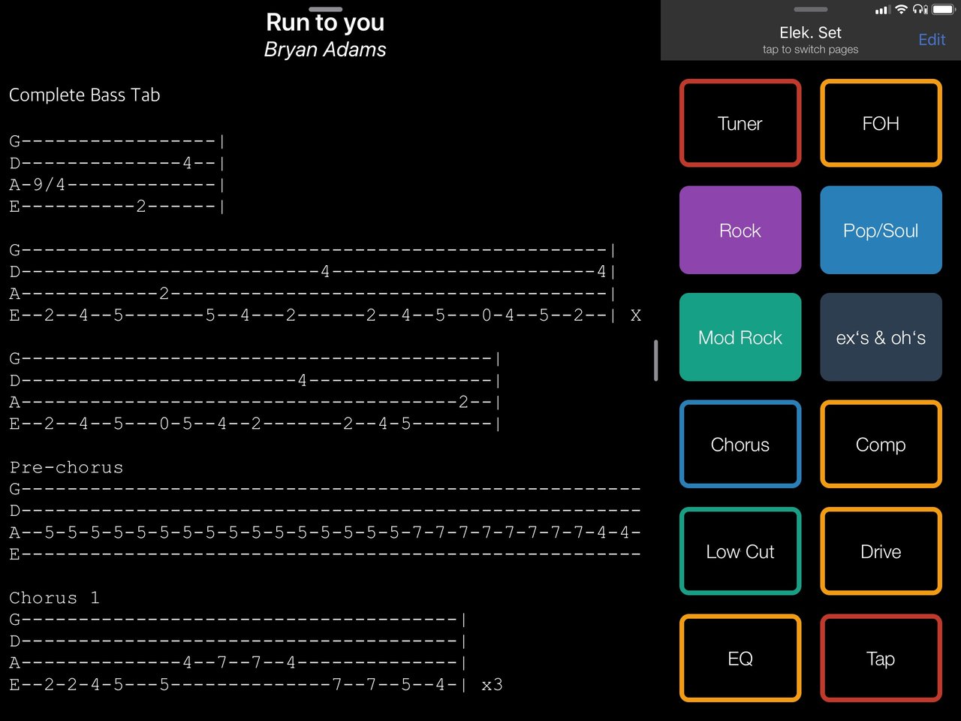Click the bass tab vertical scrollbar

[656, 360]
